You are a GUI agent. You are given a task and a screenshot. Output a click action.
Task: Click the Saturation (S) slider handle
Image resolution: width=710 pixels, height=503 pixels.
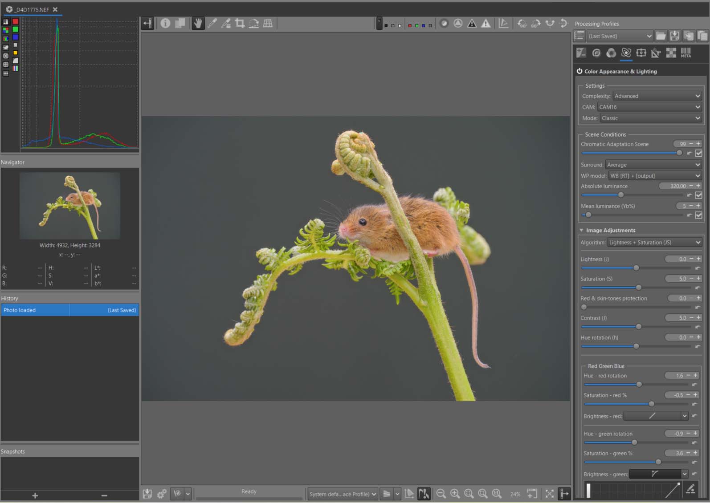tap(639, 288)
